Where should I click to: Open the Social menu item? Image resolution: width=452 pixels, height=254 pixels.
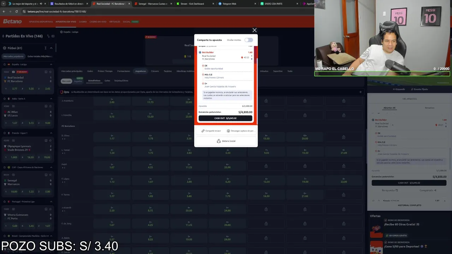click(x=126, y=22)
